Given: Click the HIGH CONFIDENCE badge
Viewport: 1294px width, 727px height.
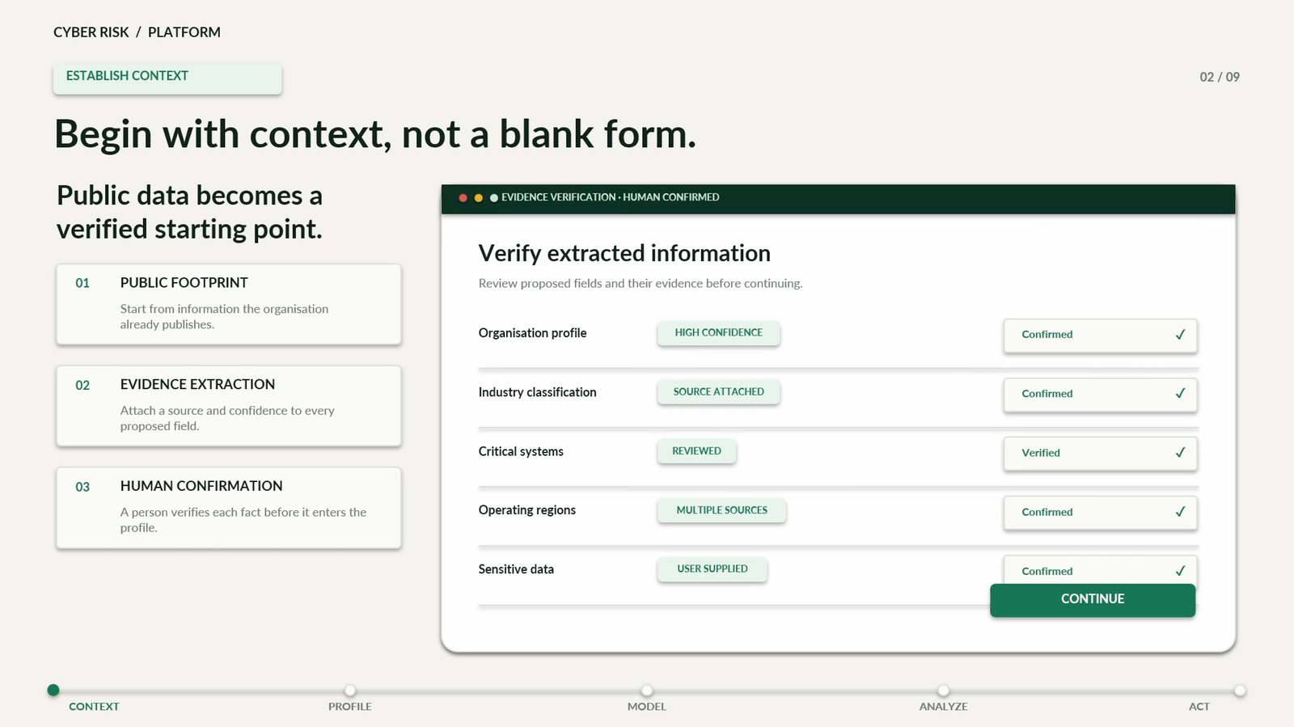Looking at the screenshot, I should click(x=718, y=332).
